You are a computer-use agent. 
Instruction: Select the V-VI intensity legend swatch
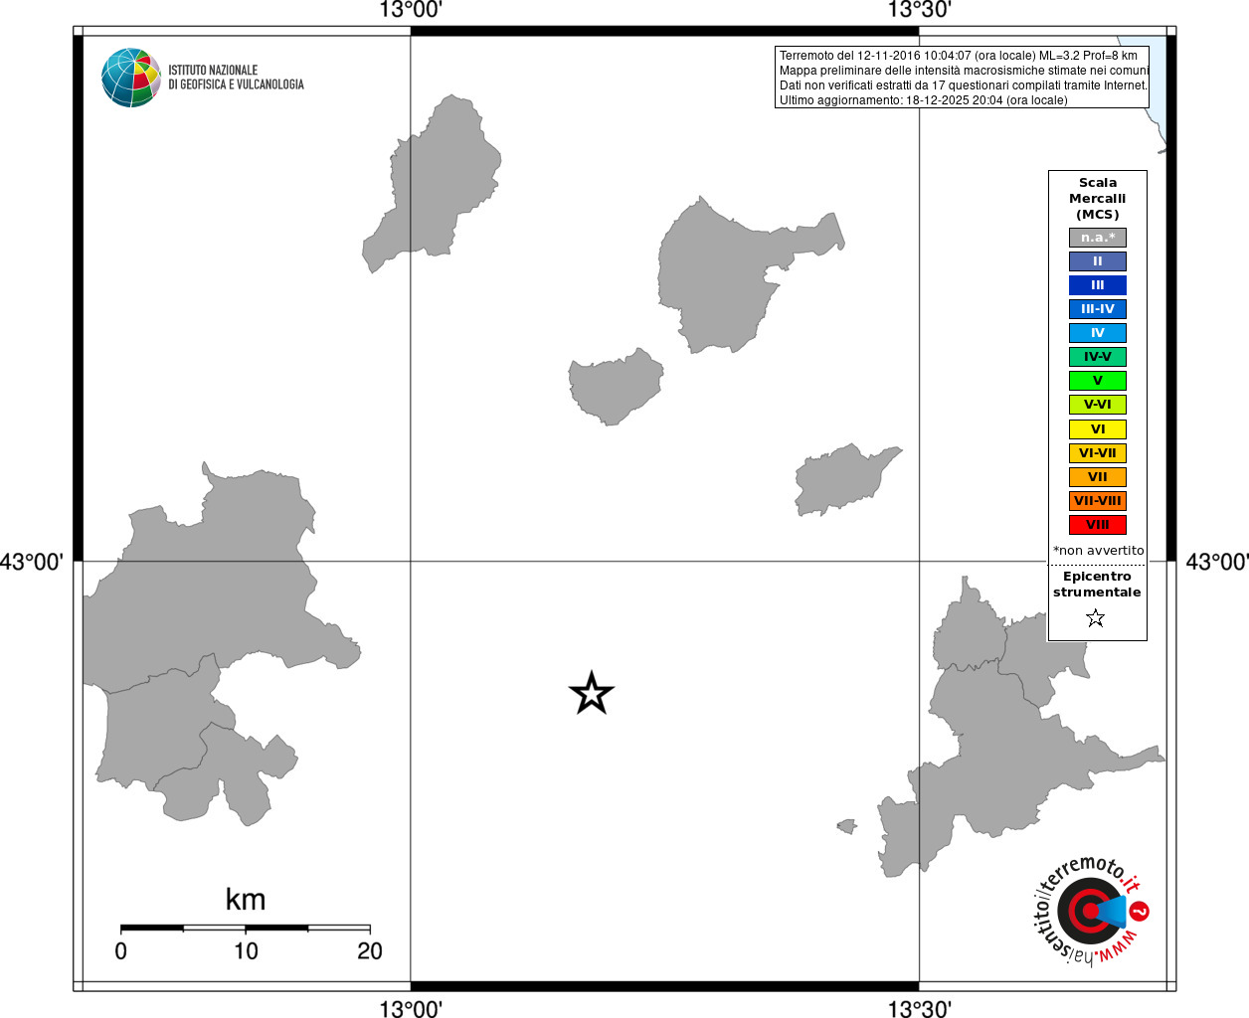point(1098,405)
